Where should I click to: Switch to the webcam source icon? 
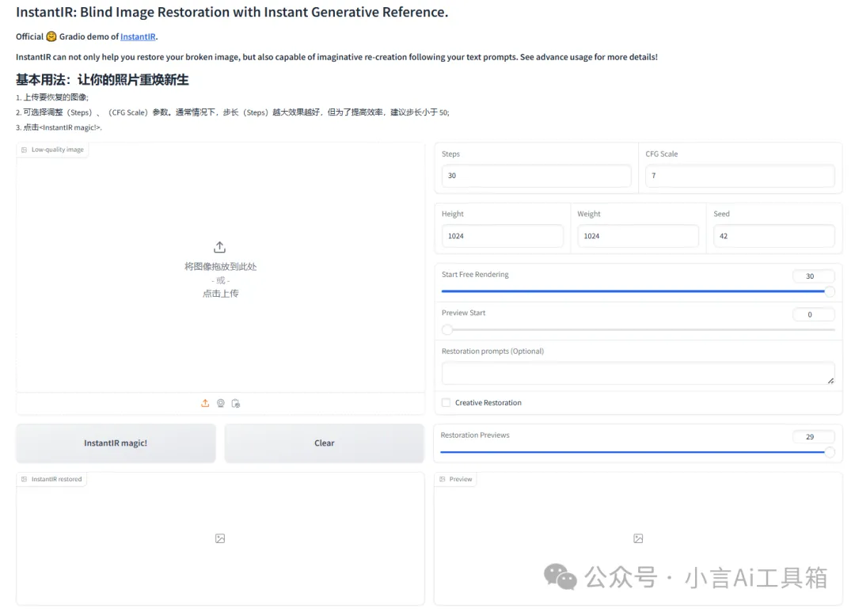(x=221, y=403)
